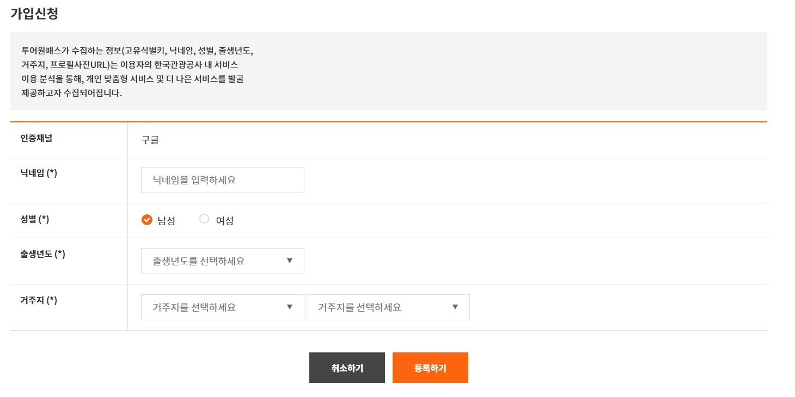Click the arrow icon on the second residence selector
This screenshot has width=795, height=397.
pos(456,307)
